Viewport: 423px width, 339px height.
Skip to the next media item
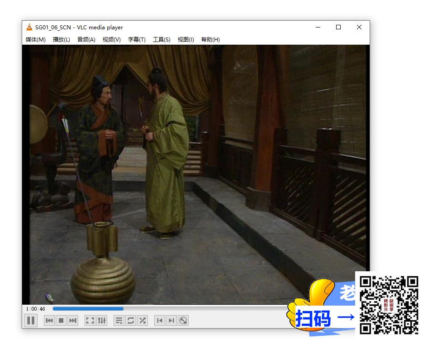tap(73, 320)
